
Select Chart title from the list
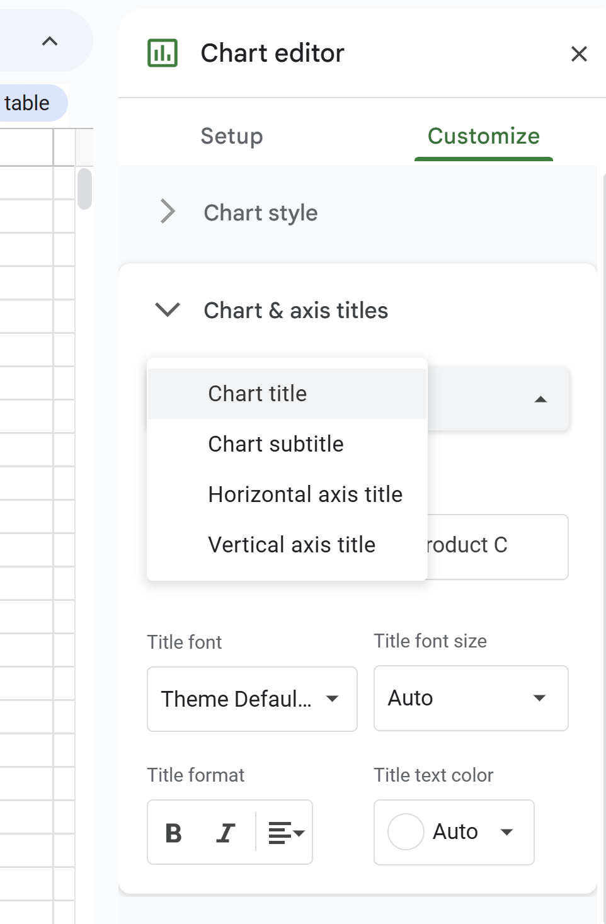click(x=258, y=394)
